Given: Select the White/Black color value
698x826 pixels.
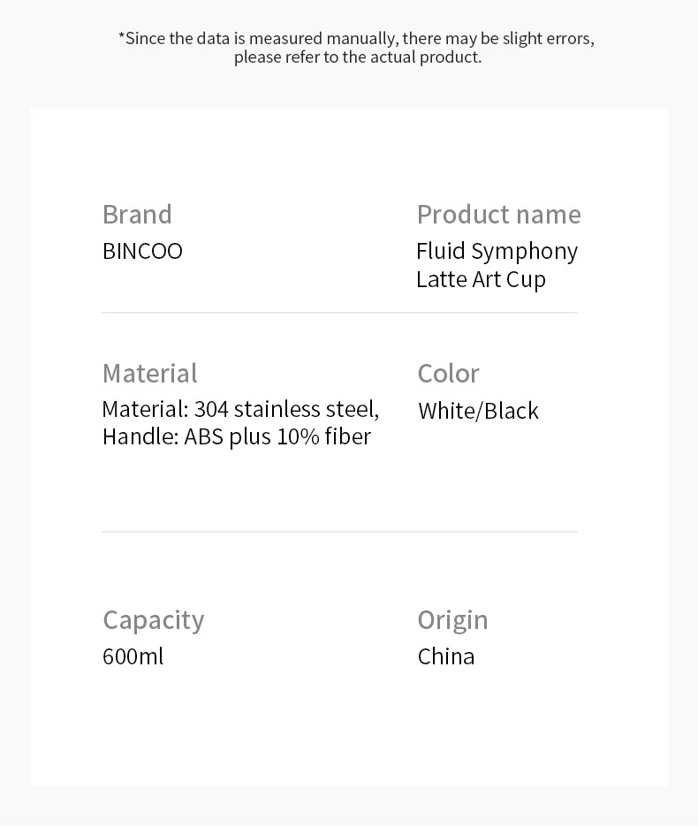Looking at the screenshot, I should pos(478,411).
